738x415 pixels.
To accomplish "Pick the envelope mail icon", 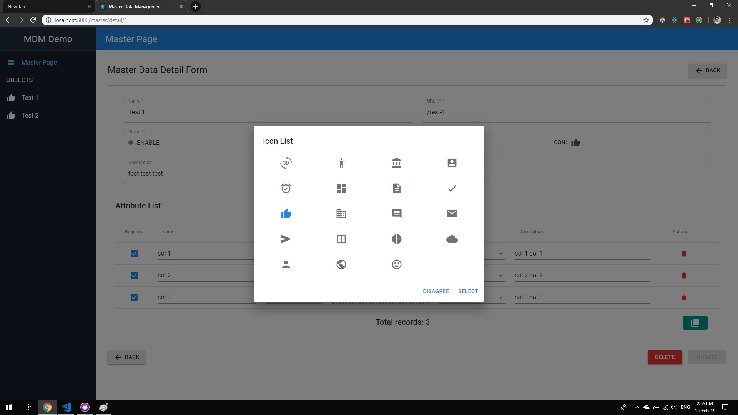I will (452, 214).
